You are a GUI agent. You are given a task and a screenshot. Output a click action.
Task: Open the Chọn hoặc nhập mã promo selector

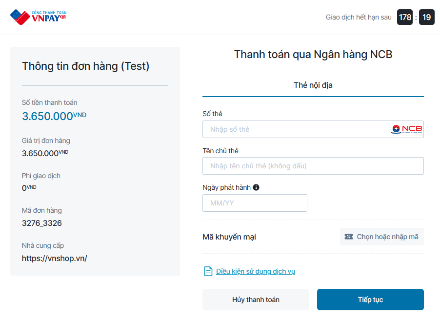382,237
